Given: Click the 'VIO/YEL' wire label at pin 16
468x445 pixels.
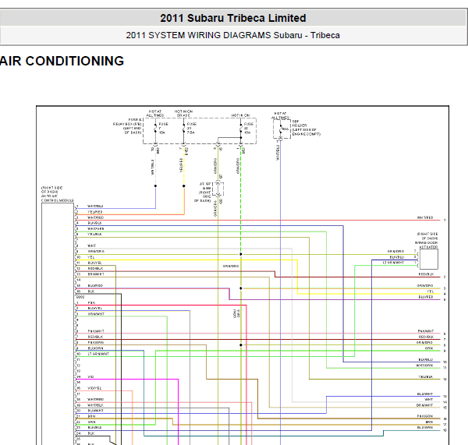Looking at the screenshot, I should click(x=94, y=388).
